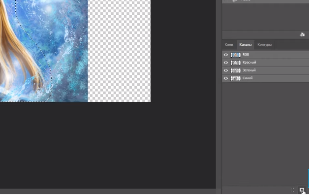
Task: Click the Красный channel name
Action: [x=249, y=63]
